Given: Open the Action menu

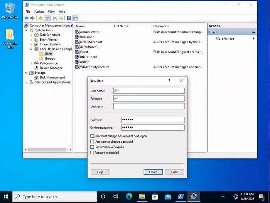Looking at the screenshot, I should coord(39,12).
